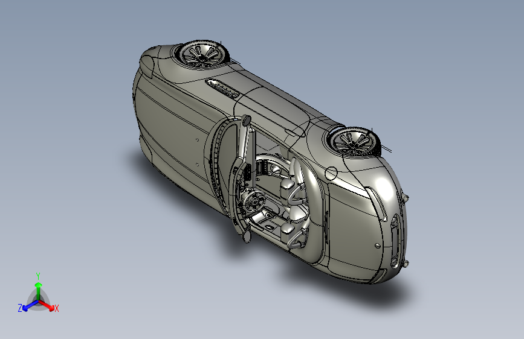Click the blue Z axis on orientation triad
Image resolution: width=524 pixels, height=339 pixels.
point(27,306)
